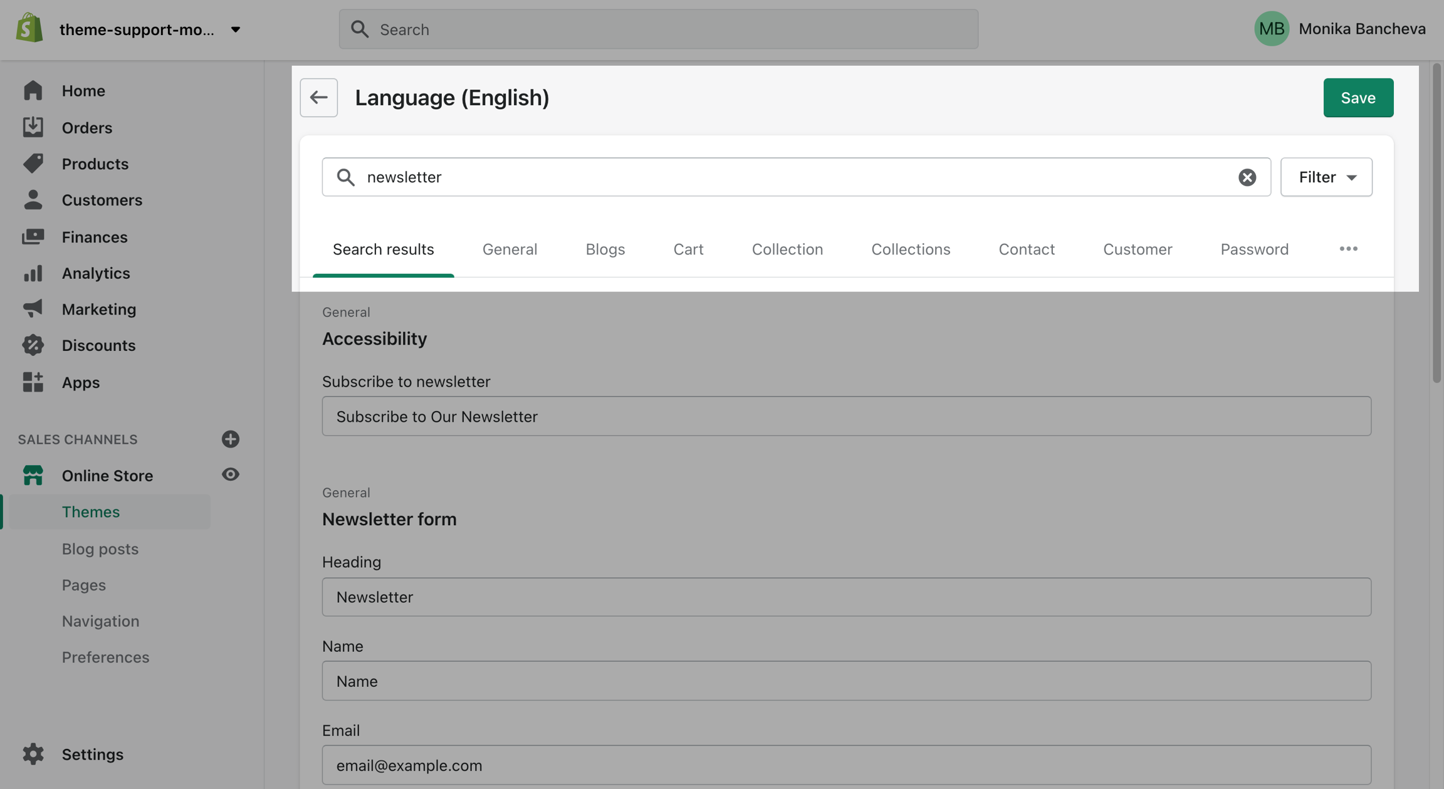Viewport: 1444px width, 789px height.
Task: Switch to the Customer tab
Action: [x=1137, y=249]
